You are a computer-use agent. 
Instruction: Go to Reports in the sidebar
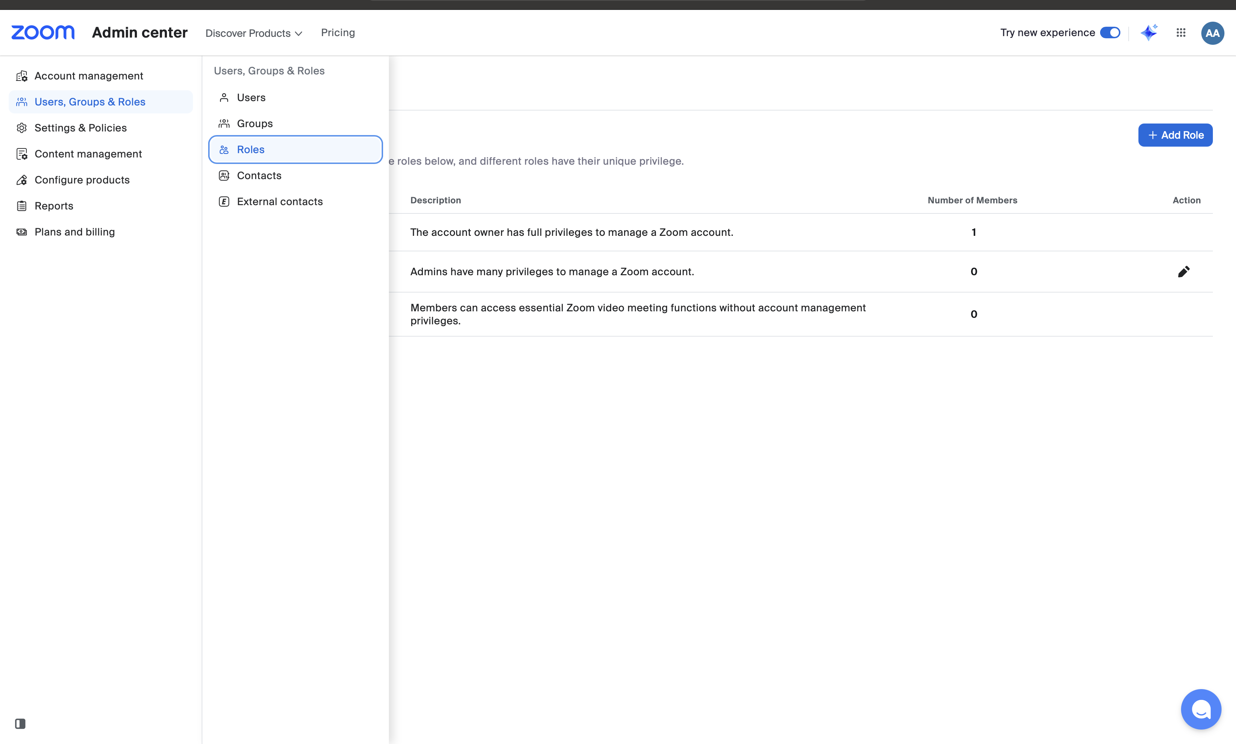coord(54,206)
